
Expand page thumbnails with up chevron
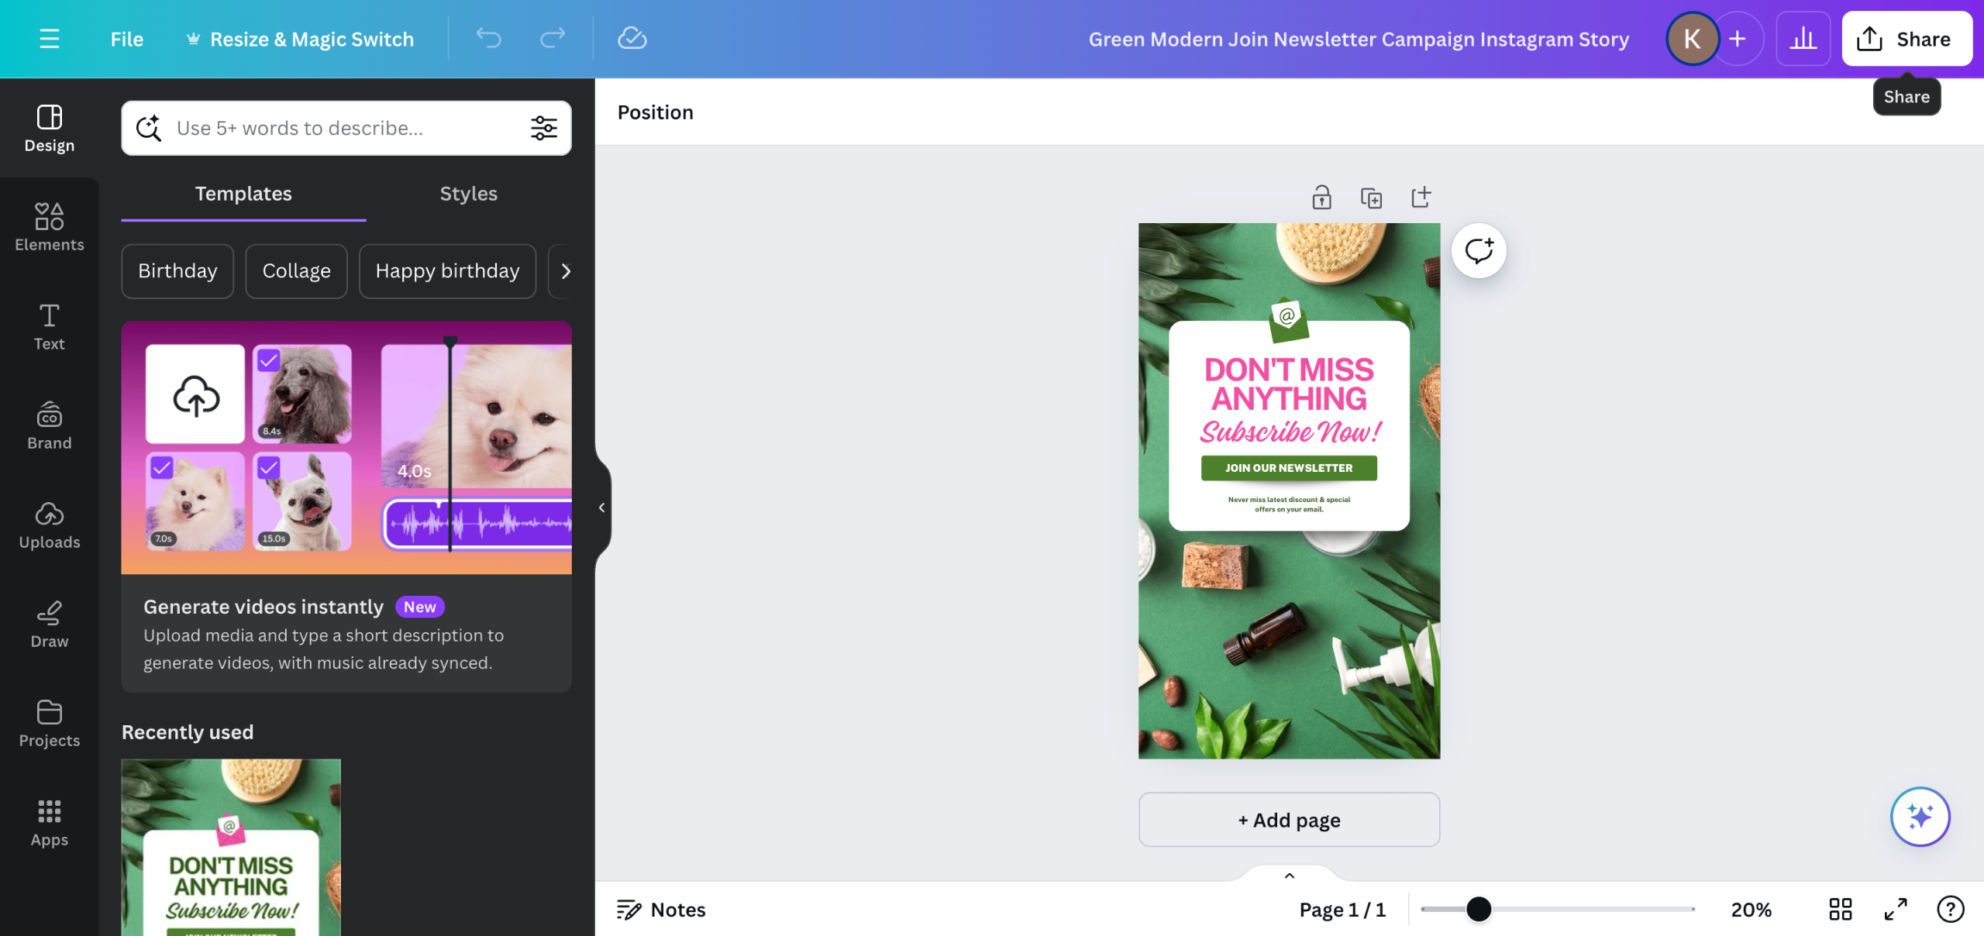click(x=1289, y=876)
